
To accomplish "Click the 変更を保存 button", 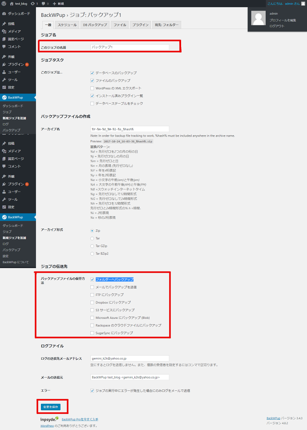I will coord(50,407).
